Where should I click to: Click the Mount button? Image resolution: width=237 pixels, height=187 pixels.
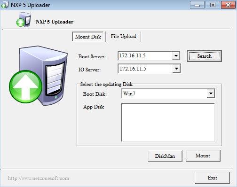(x=203, y=156)
